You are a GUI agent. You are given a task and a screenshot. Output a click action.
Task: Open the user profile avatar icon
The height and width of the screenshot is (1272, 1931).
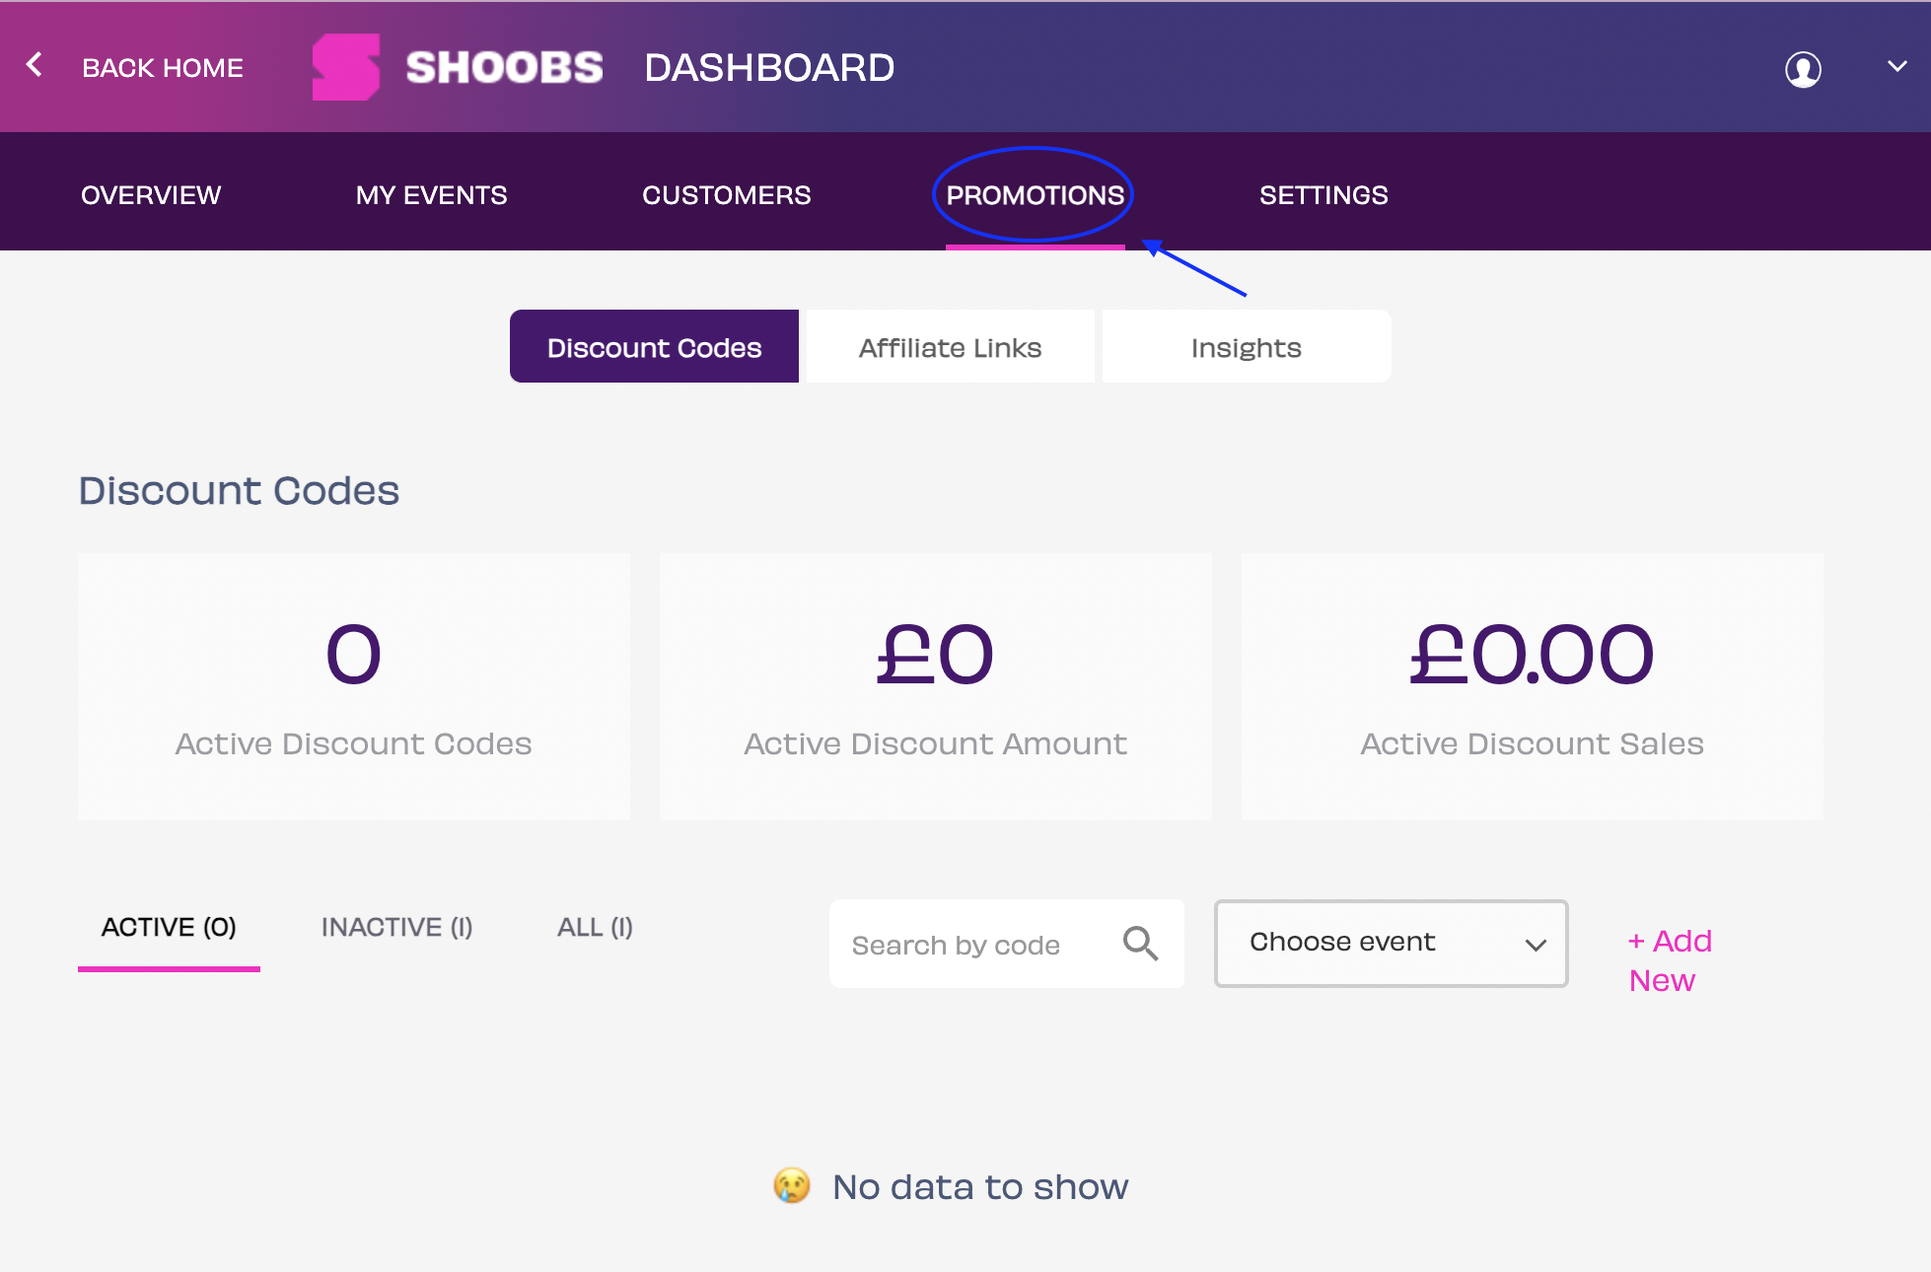tap(1803, 69)
